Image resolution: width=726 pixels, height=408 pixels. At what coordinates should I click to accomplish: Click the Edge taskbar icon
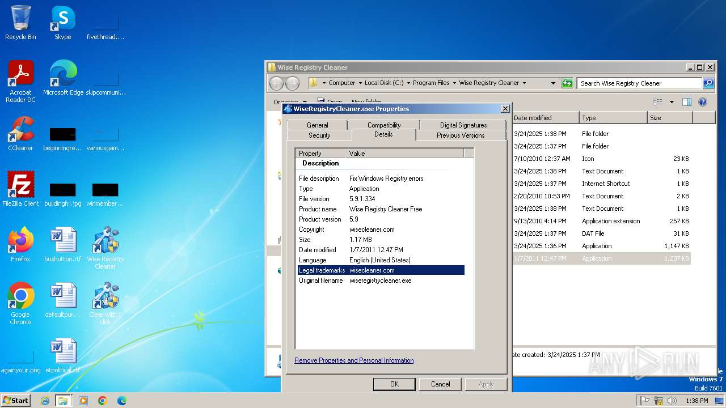pyautogui.click(x=122, y=401)
